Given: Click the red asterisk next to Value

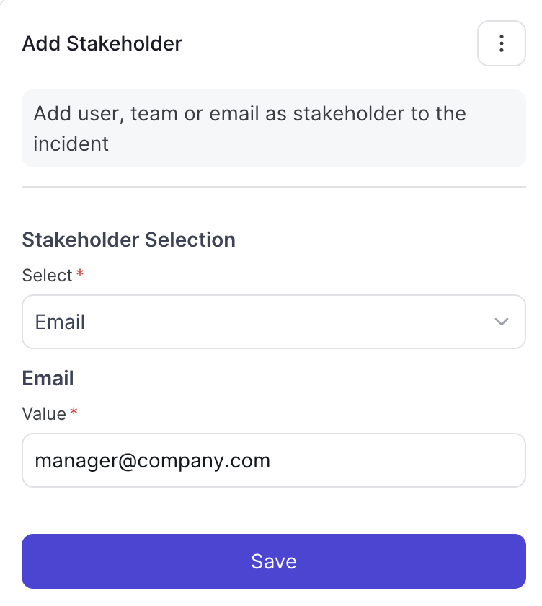Looking at the screenshot, I should [x=74, y=412].
